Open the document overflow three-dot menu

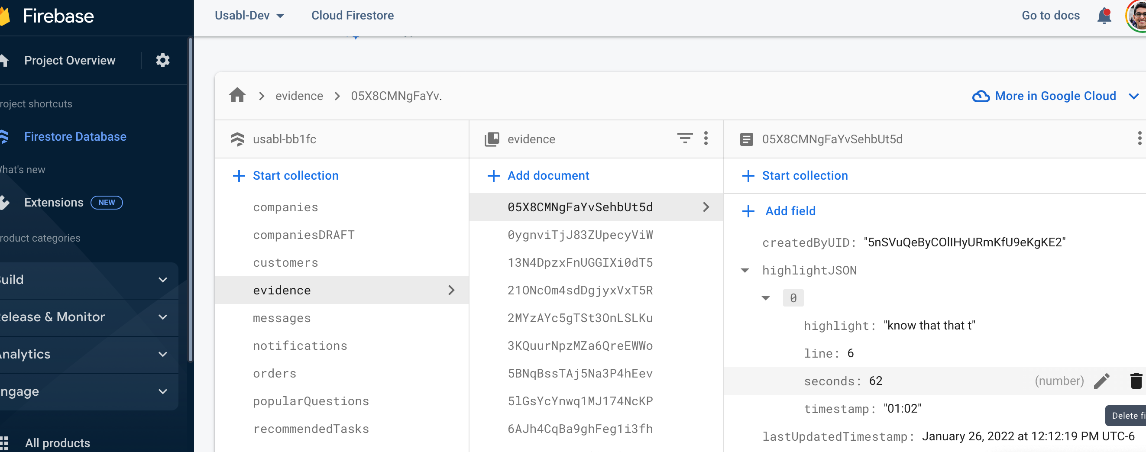tap(1139, 139)
